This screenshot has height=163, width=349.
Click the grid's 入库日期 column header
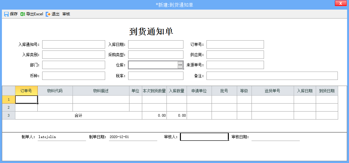[305, 91]
